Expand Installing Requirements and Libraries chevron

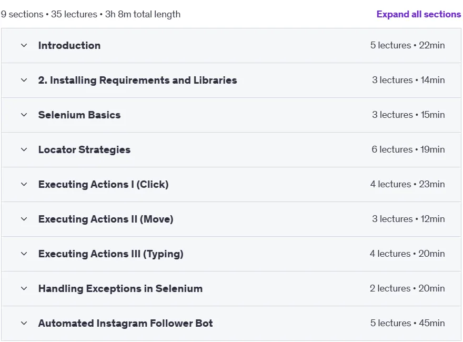click(x=24, y=80)
